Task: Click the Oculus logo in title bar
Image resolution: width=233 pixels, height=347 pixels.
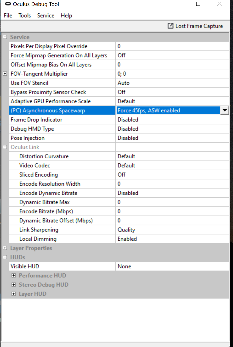Action: 8,4
